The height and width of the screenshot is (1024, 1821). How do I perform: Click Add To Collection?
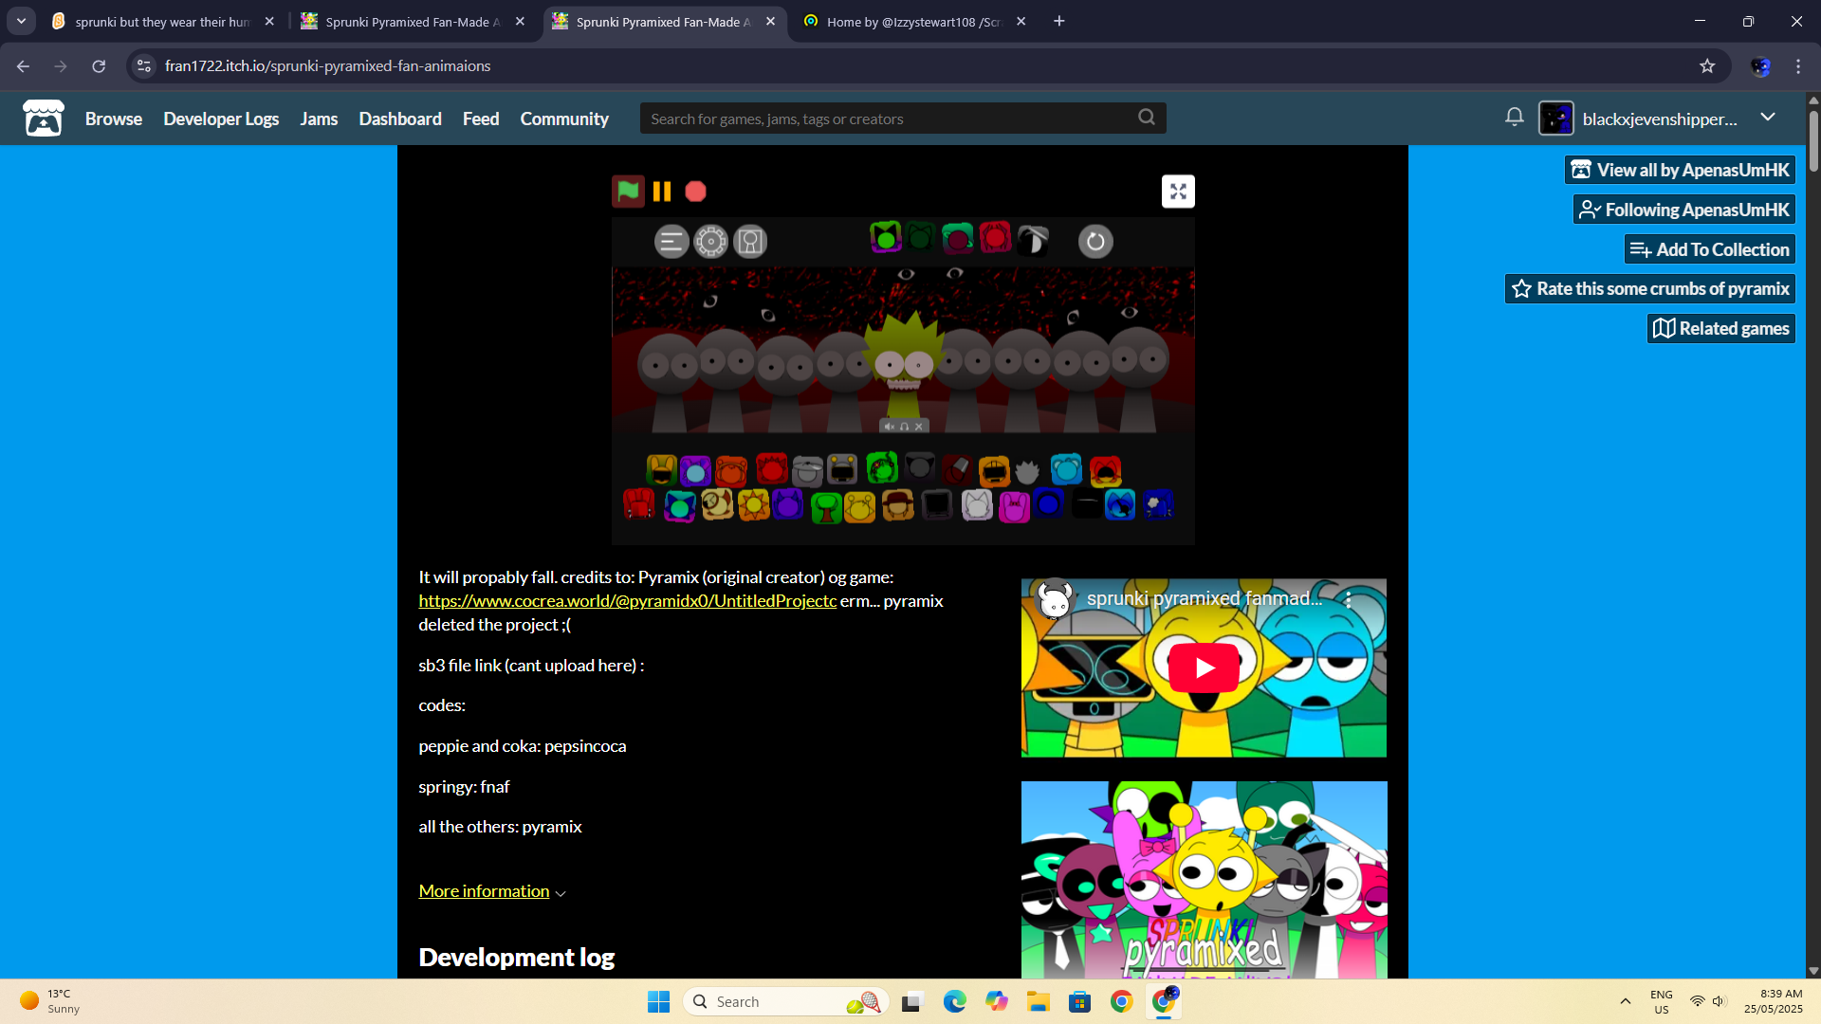(1710, 249)
